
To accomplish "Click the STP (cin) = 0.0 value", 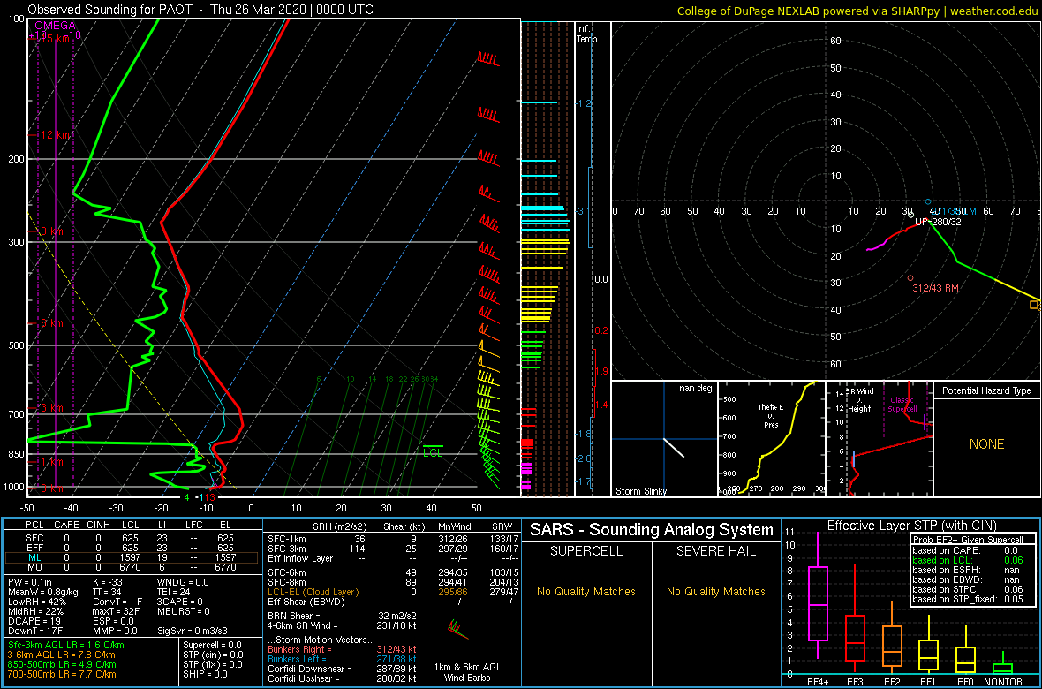I will [x=212, y=655].
